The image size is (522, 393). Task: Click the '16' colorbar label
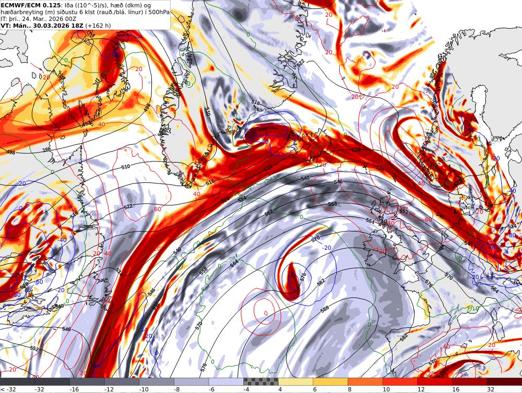(x=456, y=389)
